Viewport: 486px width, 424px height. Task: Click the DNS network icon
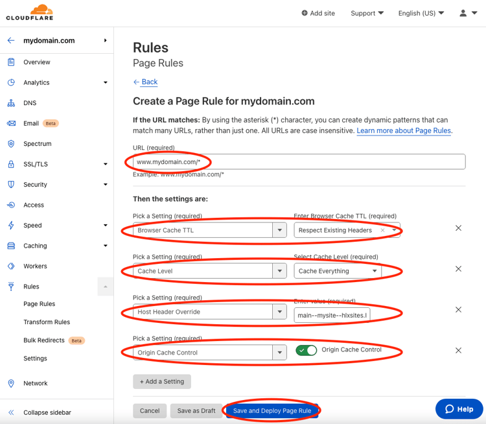click(11, 103)
